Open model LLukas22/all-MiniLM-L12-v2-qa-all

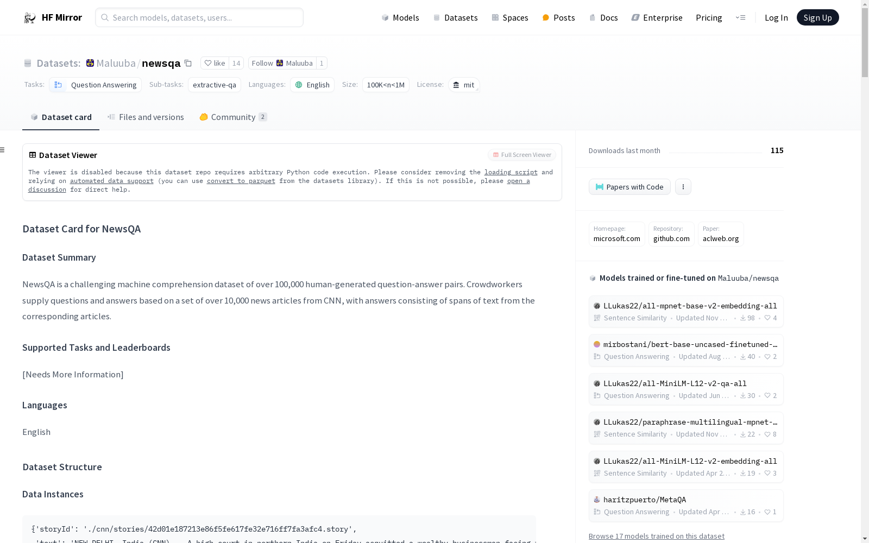pyautogui.click(x=686, y=389)
